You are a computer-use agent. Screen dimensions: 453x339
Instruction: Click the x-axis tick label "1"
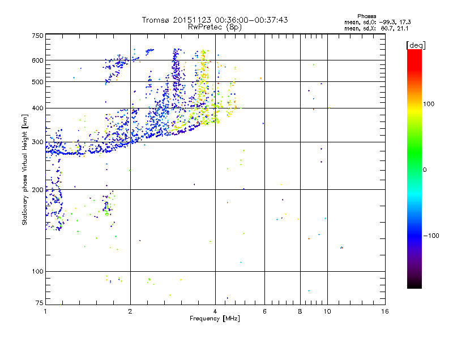[x=45, y=311]
